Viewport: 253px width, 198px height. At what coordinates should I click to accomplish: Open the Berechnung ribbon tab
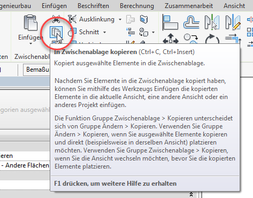137,6
